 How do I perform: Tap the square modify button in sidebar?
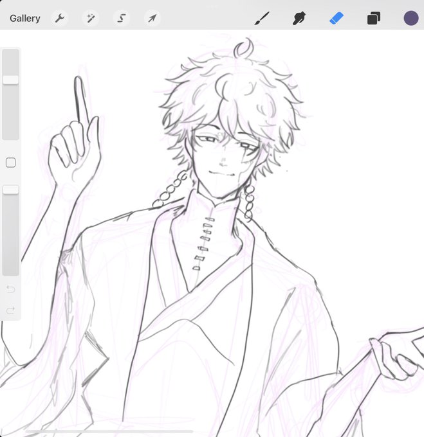10,163
